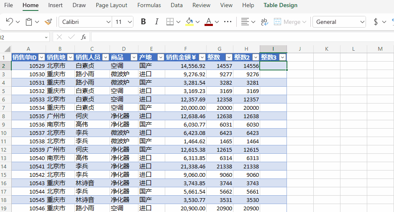Open the Undo history dropdown arrow
The image size is (394, 212).
(x=18, y=22)
